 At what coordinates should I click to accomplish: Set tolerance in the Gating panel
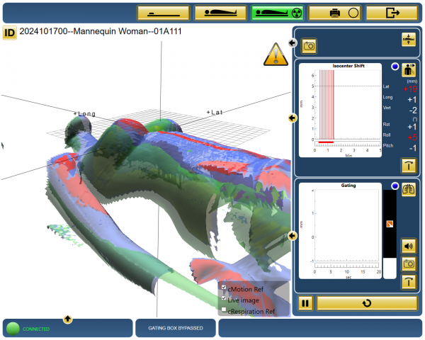(x=409, y=282)
